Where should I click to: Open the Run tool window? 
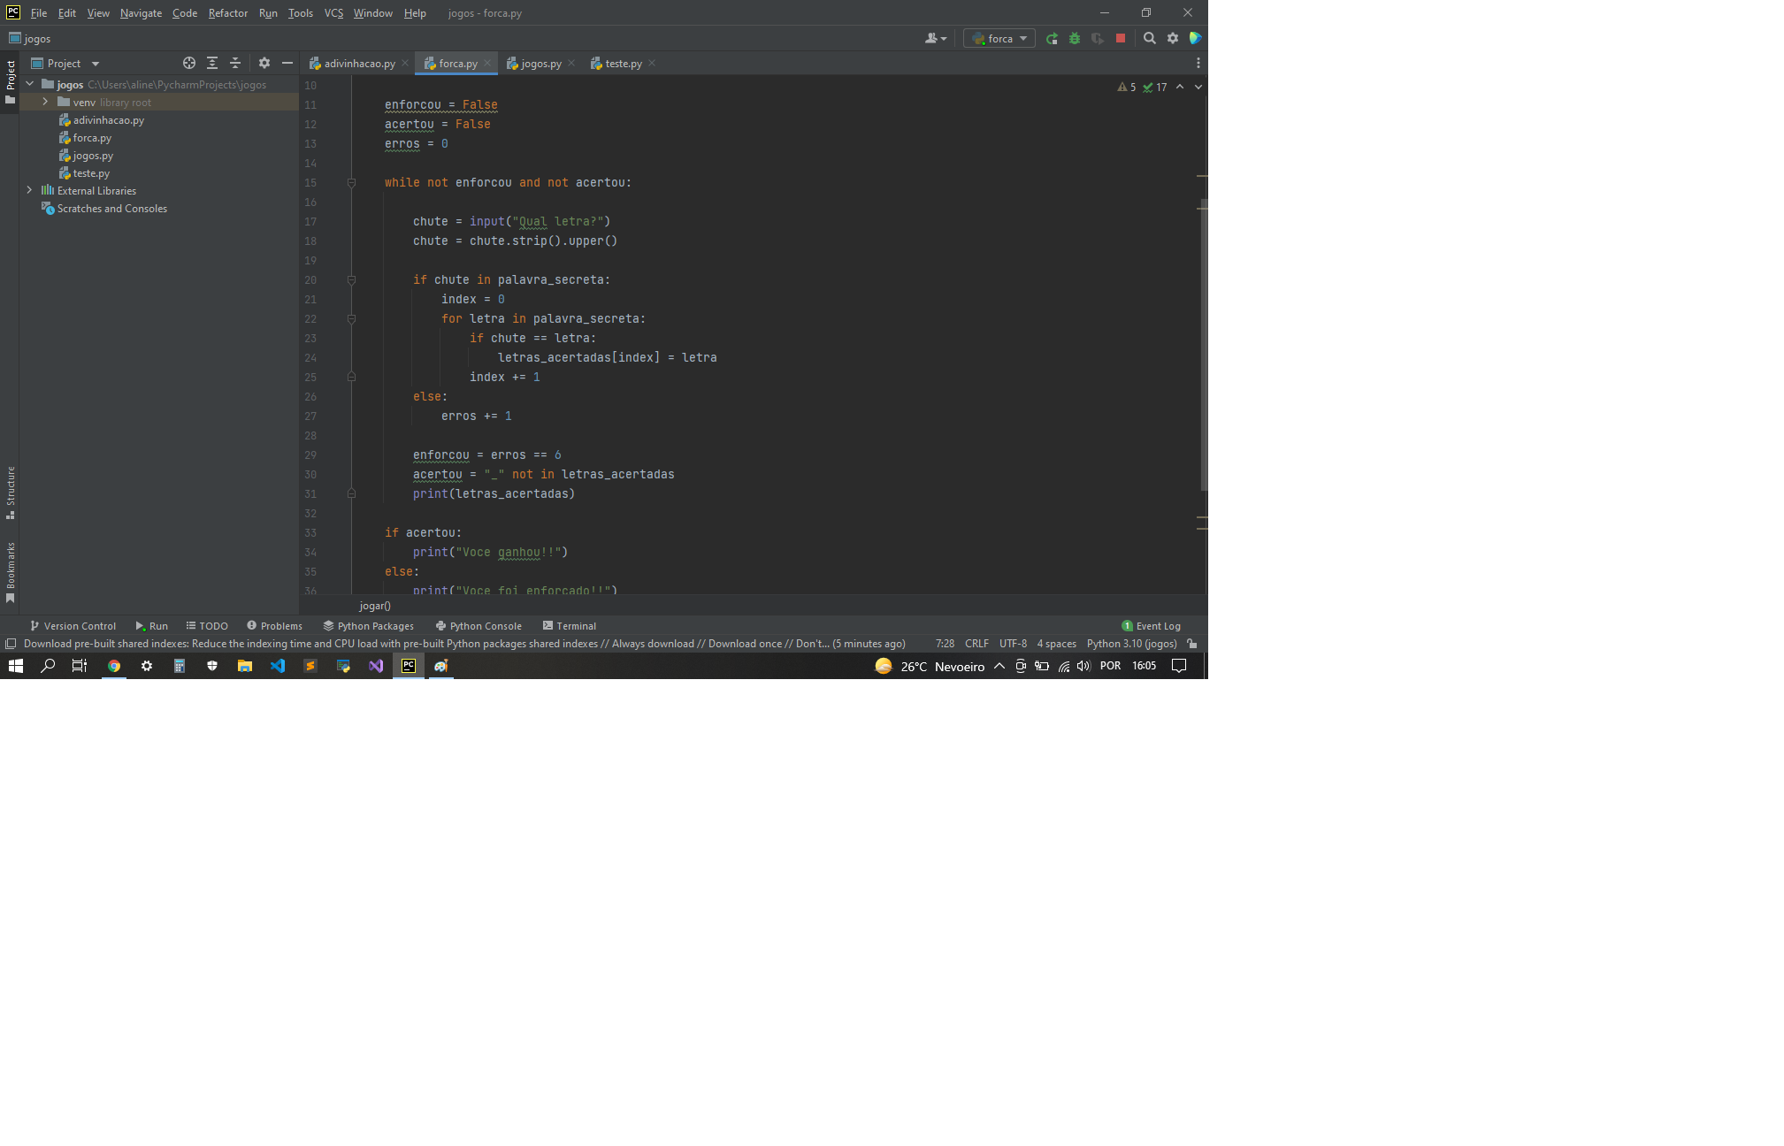click(151, 626)
